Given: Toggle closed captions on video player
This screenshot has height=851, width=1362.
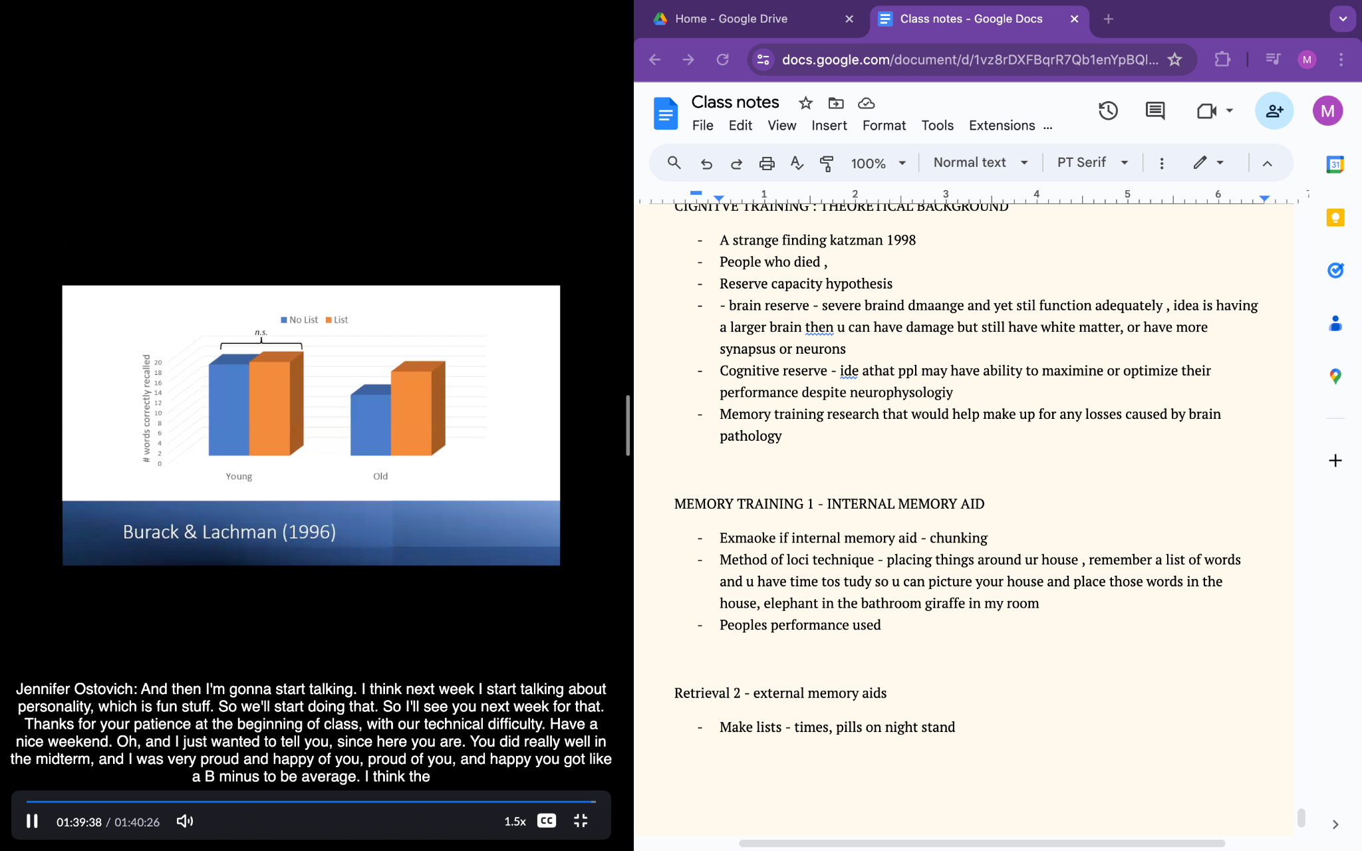Looking at the screenshot, I should pos(547,821).
